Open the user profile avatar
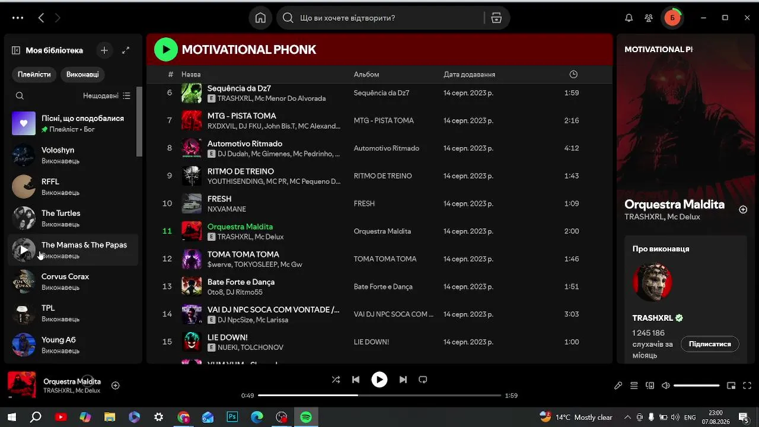This screenshot has width=759, height=427. click(672, 18)
